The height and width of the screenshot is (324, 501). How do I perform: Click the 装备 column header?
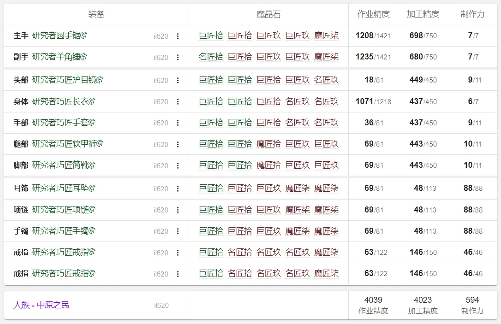[x=96, y=14]
